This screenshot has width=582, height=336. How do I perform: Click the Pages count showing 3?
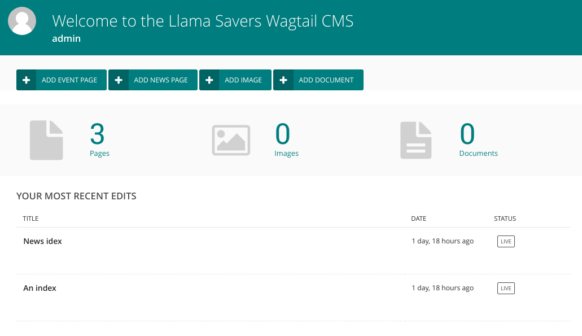97,134
